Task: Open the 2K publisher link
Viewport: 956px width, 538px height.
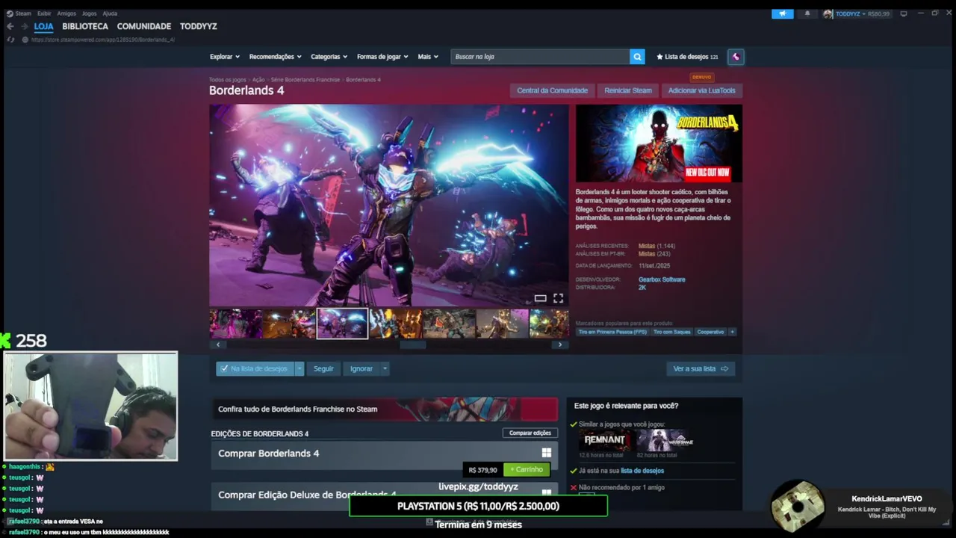Action: point(642,287)
